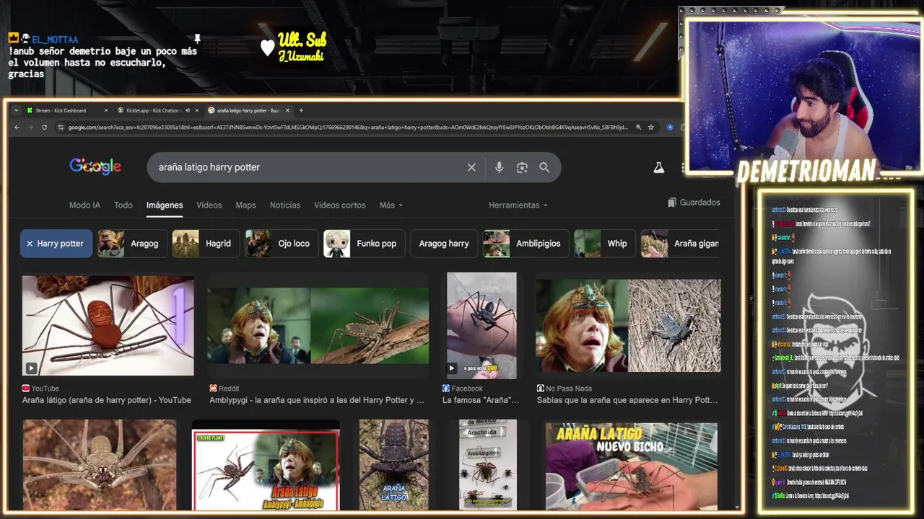Switch to Maps results

[x=245, y=205]
